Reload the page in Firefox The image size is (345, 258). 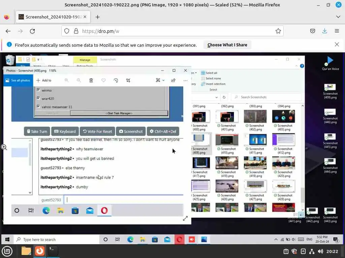(32, 31)
